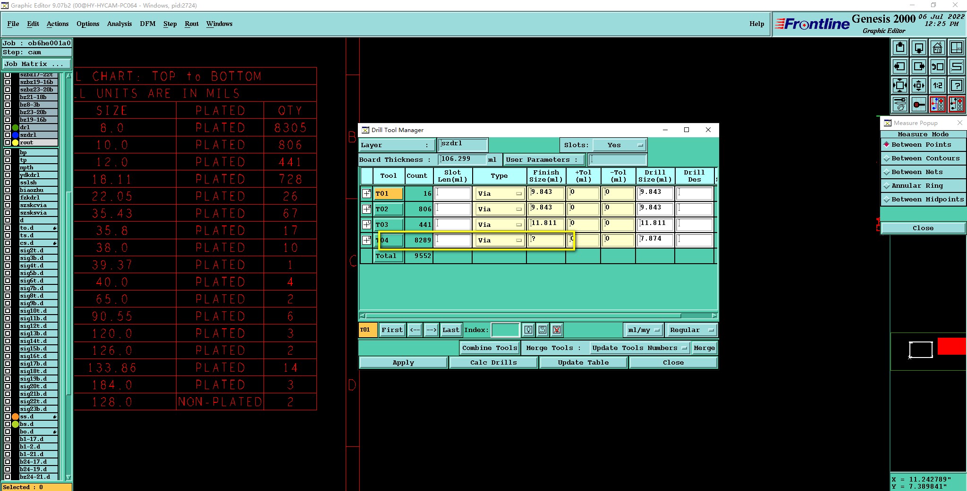Click the black net traffic light icon
967x491 pixels.
pos(957,104)
